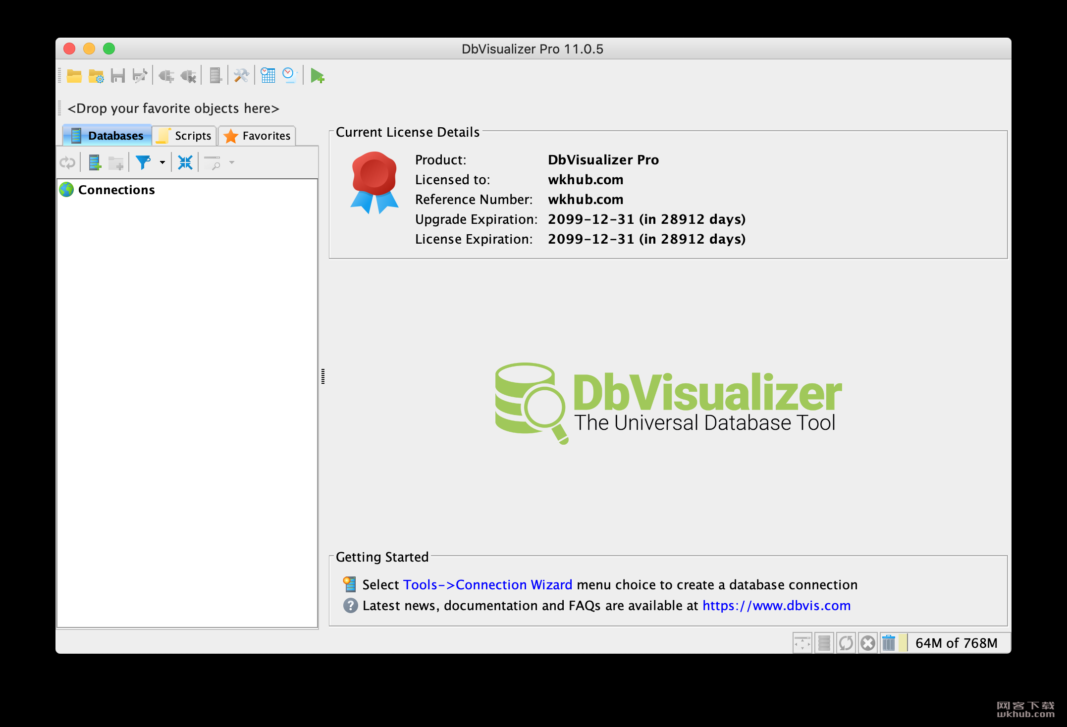Screen dimensions: 1067x727
Task: Open file with the yellow folder icon
Action: coord(74,76)
